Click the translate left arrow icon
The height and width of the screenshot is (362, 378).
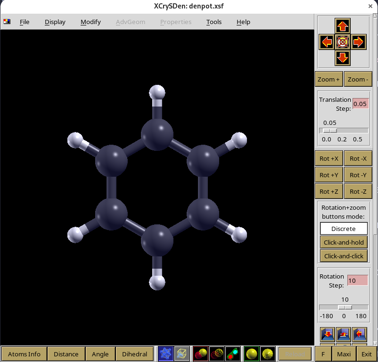[x=327, y=42]
